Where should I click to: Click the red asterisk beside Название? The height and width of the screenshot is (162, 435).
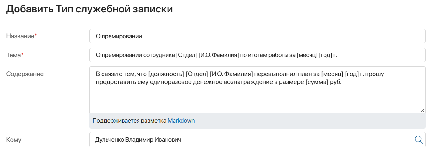[x=36, y=35]
